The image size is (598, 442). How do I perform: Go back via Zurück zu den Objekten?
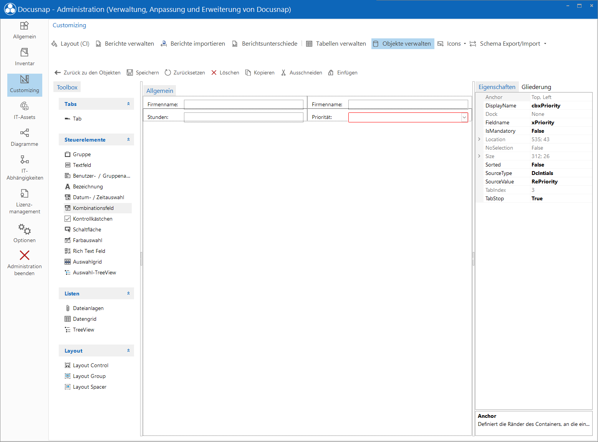88,73
